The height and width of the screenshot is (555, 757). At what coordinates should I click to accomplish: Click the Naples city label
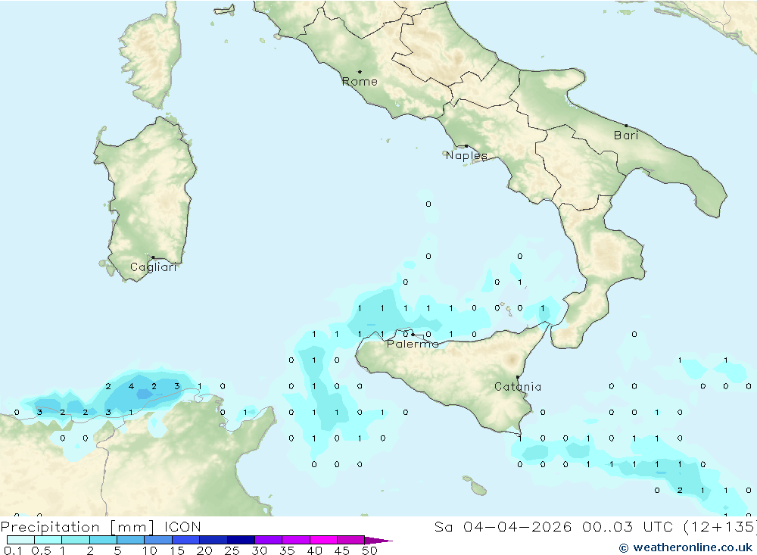tap(466, 155)
